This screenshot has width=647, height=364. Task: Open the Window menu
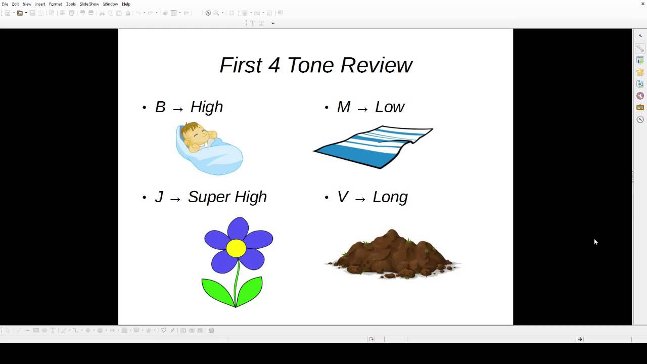[x=110, y=4]
